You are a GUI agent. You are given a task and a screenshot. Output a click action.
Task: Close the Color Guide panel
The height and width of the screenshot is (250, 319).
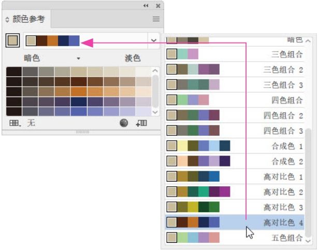coord(158,6)
